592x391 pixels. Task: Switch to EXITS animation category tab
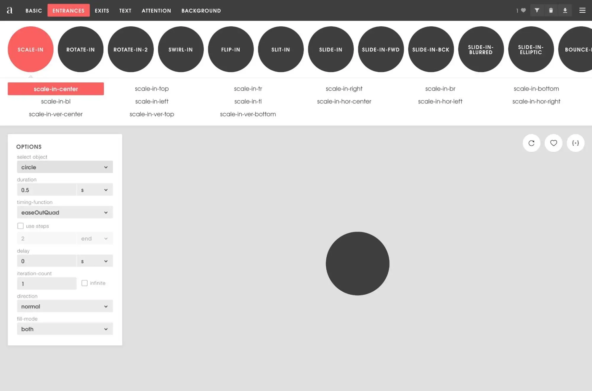pyautogui.click(x=102, y=10)
